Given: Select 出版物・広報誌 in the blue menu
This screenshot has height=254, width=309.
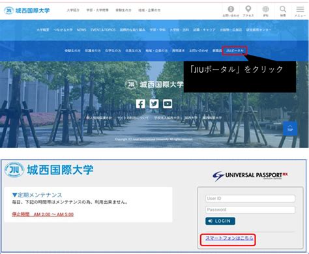Looking at the screenshot, I should (231, 30).
